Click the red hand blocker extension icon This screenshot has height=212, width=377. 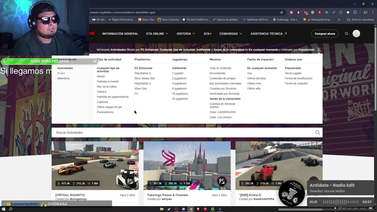(x=298, y=12)
